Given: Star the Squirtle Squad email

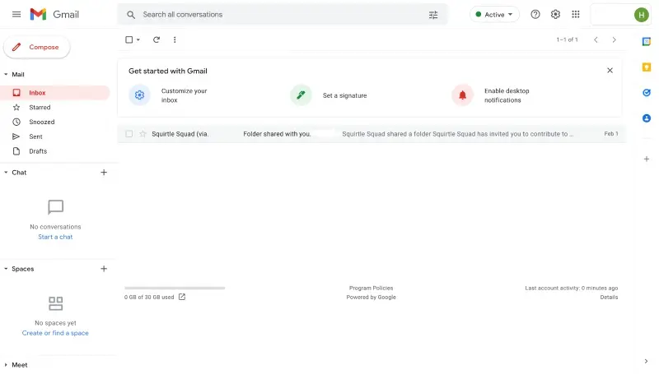Looking at the screenshot, I should (143, 134).
